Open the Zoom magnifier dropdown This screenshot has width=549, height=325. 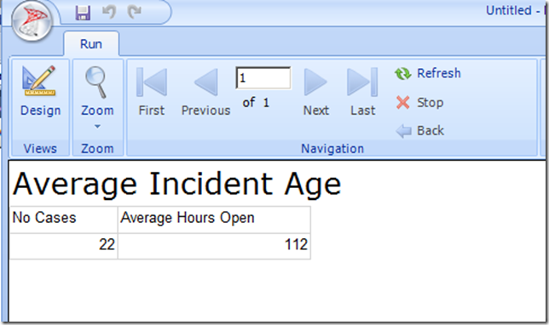point(97,98)
